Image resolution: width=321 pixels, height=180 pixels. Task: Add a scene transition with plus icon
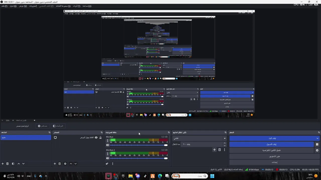(x=214, y=150)
